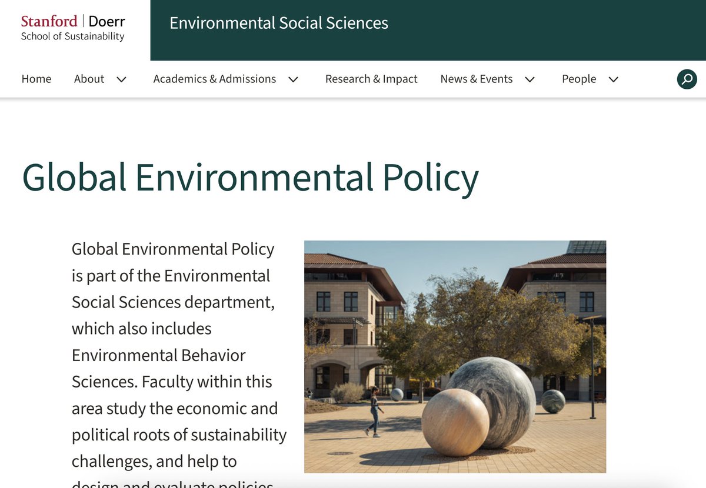Open the Environmental Social Sciences site title
Screen dimensions: 706x488
(x=279, y=23)
